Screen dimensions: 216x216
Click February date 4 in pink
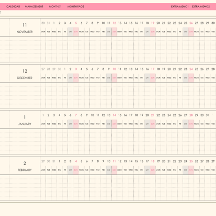76,161
